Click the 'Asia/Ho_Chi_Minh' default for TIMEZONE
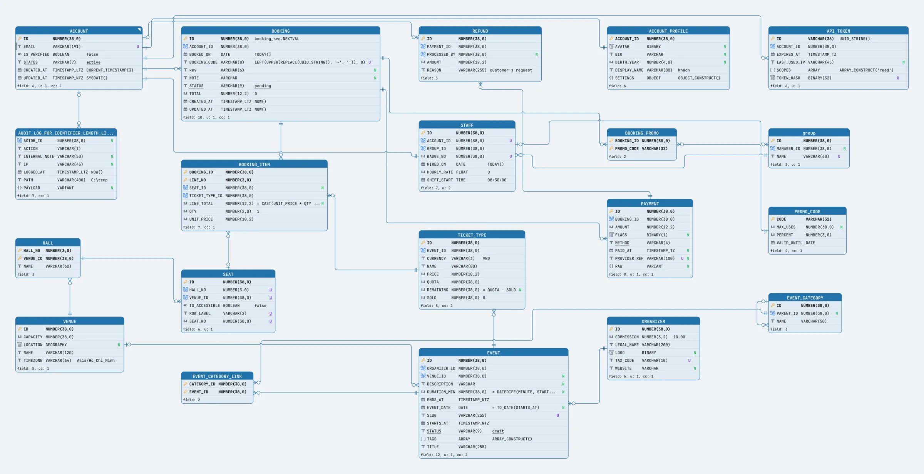 [x=96, y=361]
